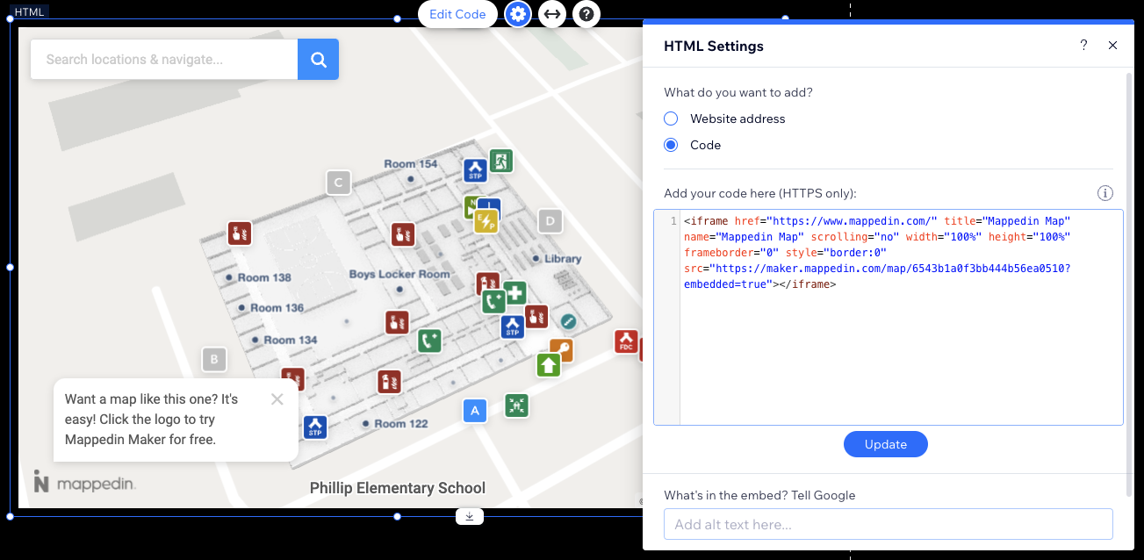
Task: Select the STP stairs marker near Room 122
Action: tap(314, 427)
